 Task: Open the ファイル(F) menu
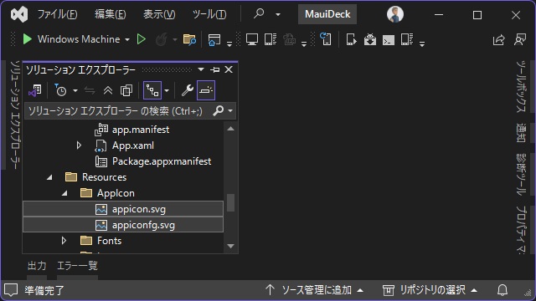pos(57,14)
